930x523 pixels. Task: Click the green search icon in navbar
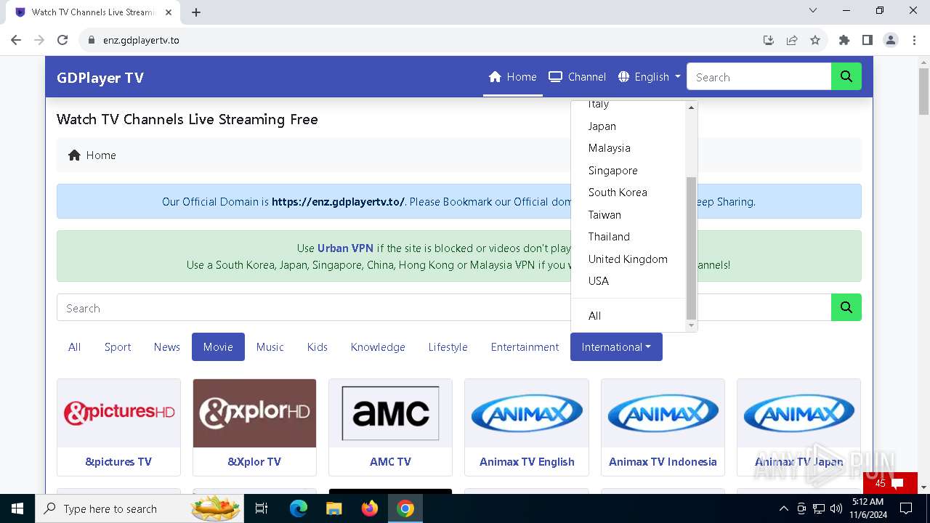click(846, 77)
